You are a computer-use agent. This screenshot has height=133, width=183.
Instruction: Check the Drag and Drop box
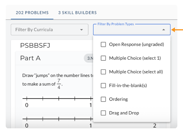(103, 113)
